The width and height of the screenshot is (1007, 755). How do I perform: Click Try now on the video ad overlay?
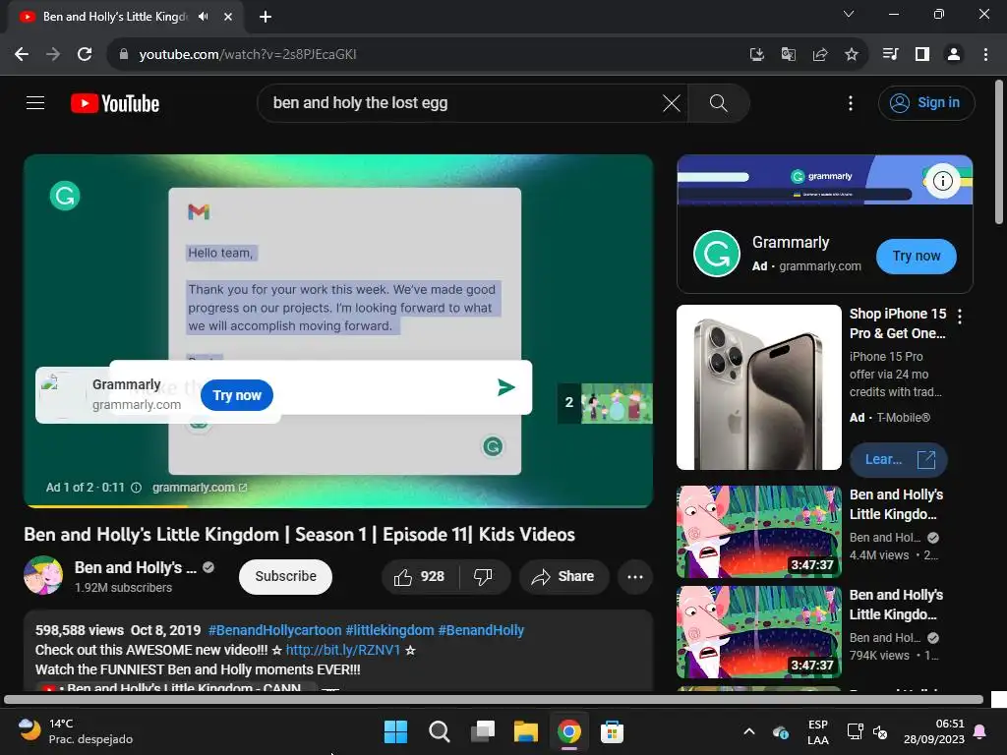coord(236,395)
